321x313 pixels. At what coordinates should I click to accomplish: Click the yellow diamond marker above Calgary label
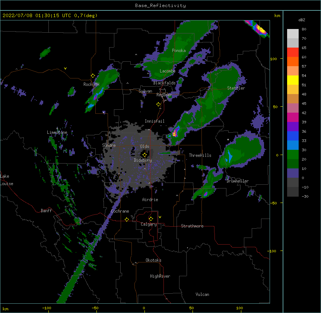click(151, 219)
